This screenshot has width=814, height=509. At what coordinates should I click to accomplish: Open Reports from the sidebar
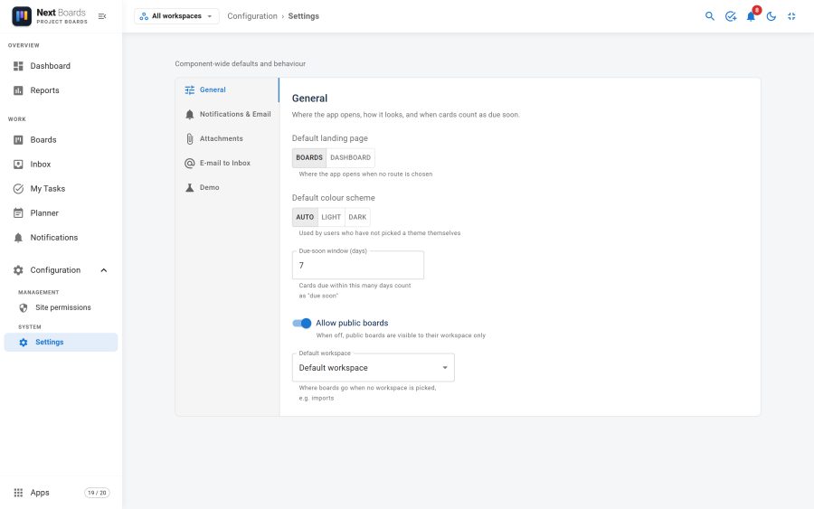click(61, 90)
